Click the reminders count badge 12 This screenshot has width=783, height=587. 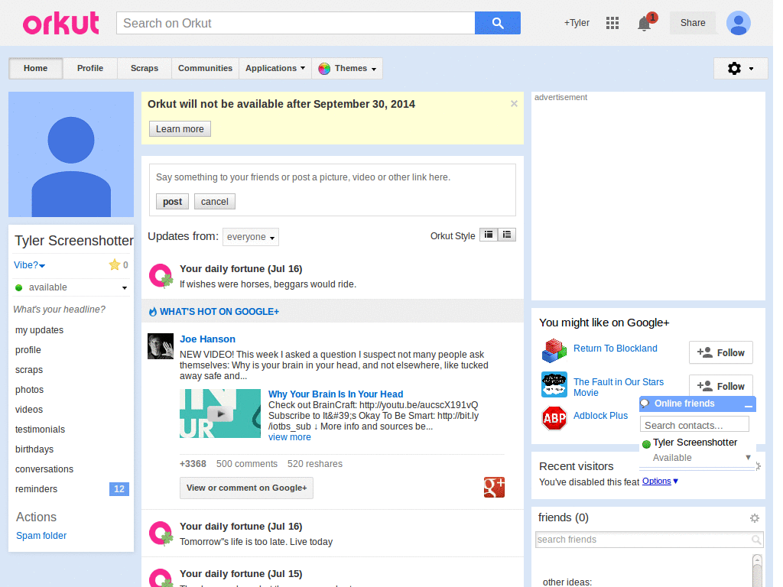119,489
